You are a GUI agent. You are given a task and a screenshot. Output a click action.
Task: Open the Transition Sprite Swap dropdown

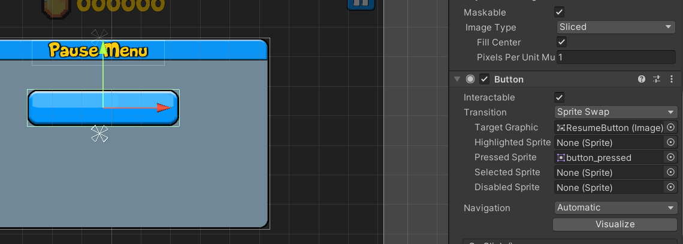[x=616, y=112]
